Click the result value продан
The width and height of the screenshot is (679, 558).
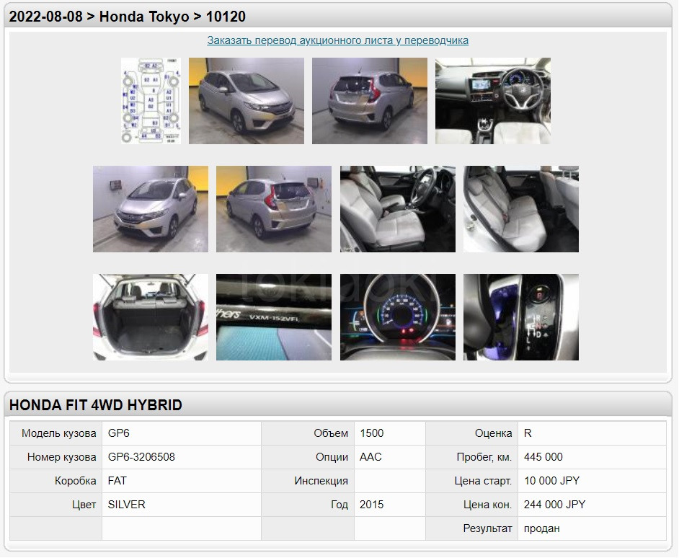(x=542, y=528)
